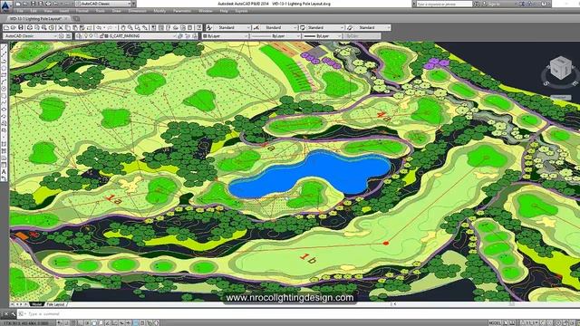Click the keyword search field in title bar
Viewport: 580px width, 326px height.
444,4
